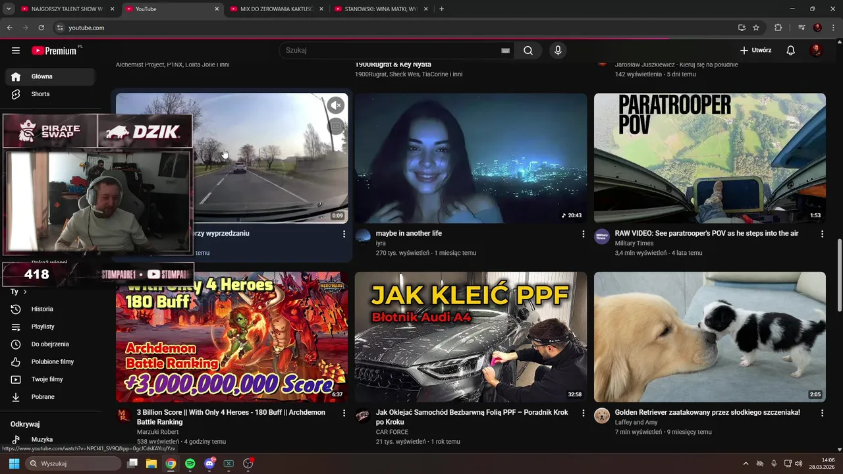Viewport: 843px width, 474px height.
Task: Install app using the address bar icon
Action: click(742, 28)
